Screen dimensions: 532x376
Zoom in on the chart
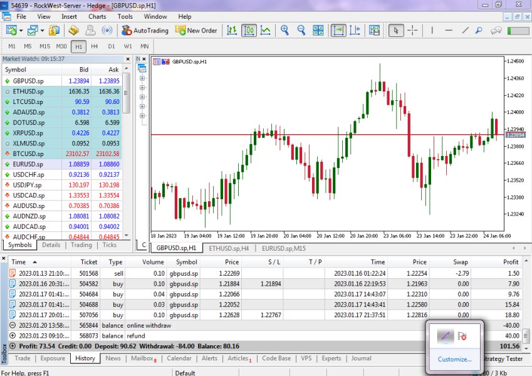[284, 31]
